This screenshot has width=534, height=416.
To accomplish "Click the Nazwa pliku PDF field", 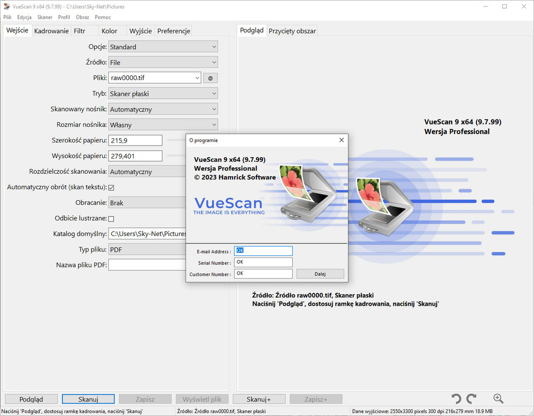I will click(x=147, y=265).
